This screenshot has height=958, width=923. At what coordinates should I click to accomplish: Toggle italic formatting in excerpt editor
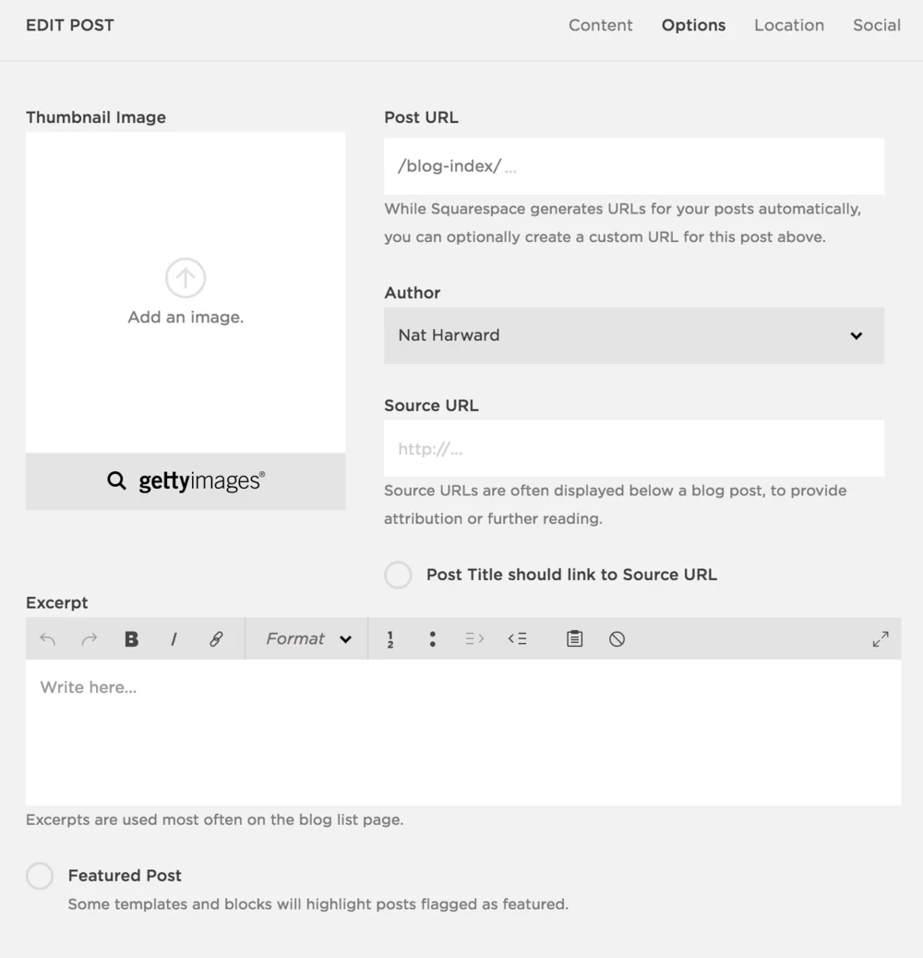point(174,638)
